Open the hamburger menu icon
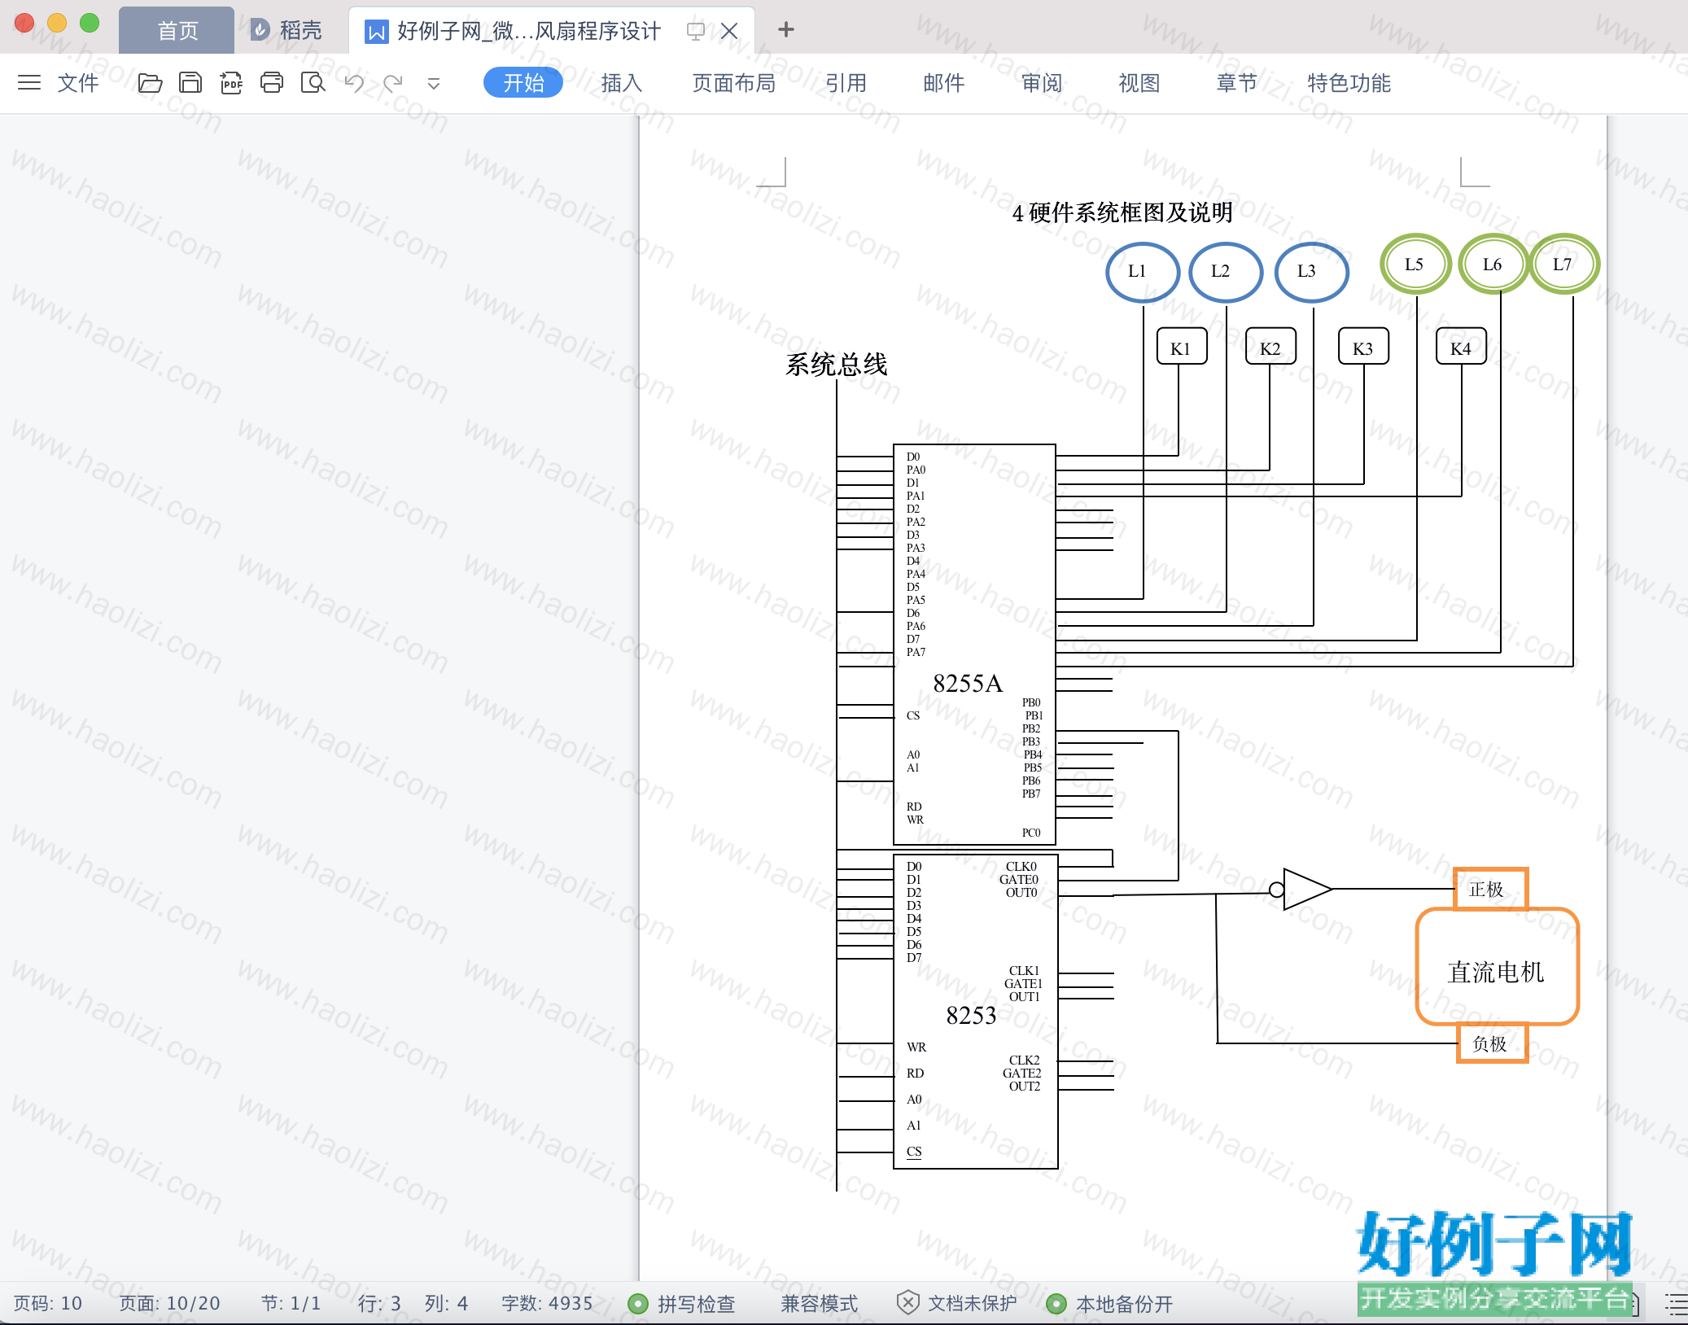This screenshot has height=1325, width=1688. pos(29,82)
